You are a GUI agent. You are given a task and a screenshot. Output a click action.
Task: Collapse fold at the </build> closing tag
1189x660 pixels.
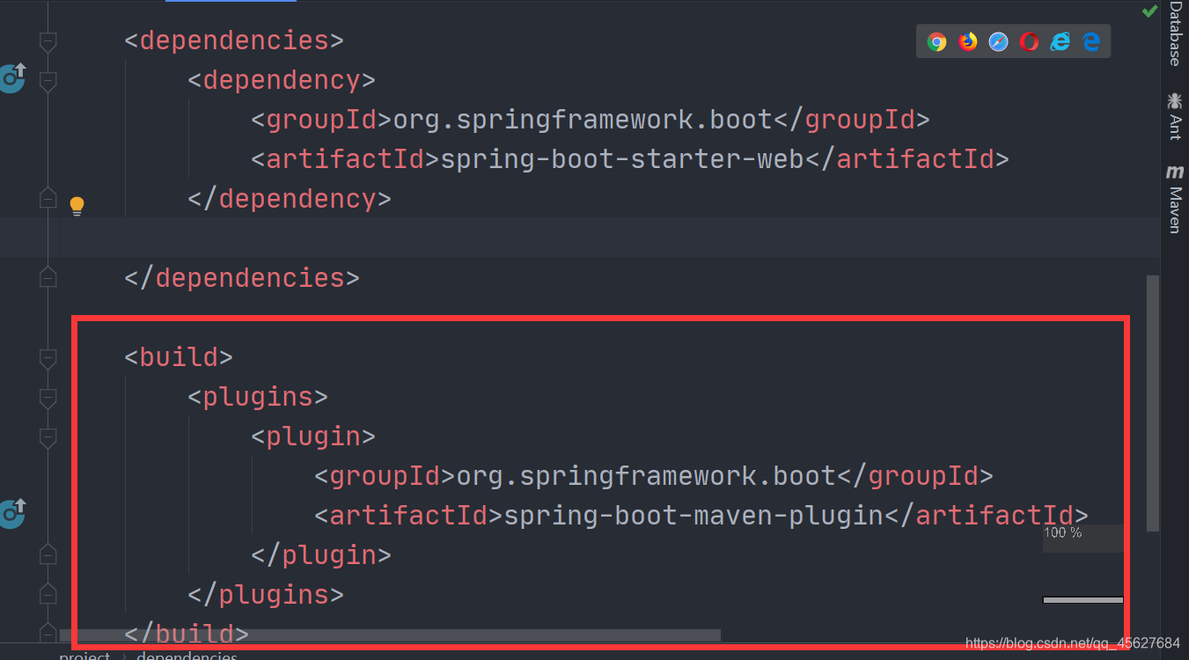(48, 634)
